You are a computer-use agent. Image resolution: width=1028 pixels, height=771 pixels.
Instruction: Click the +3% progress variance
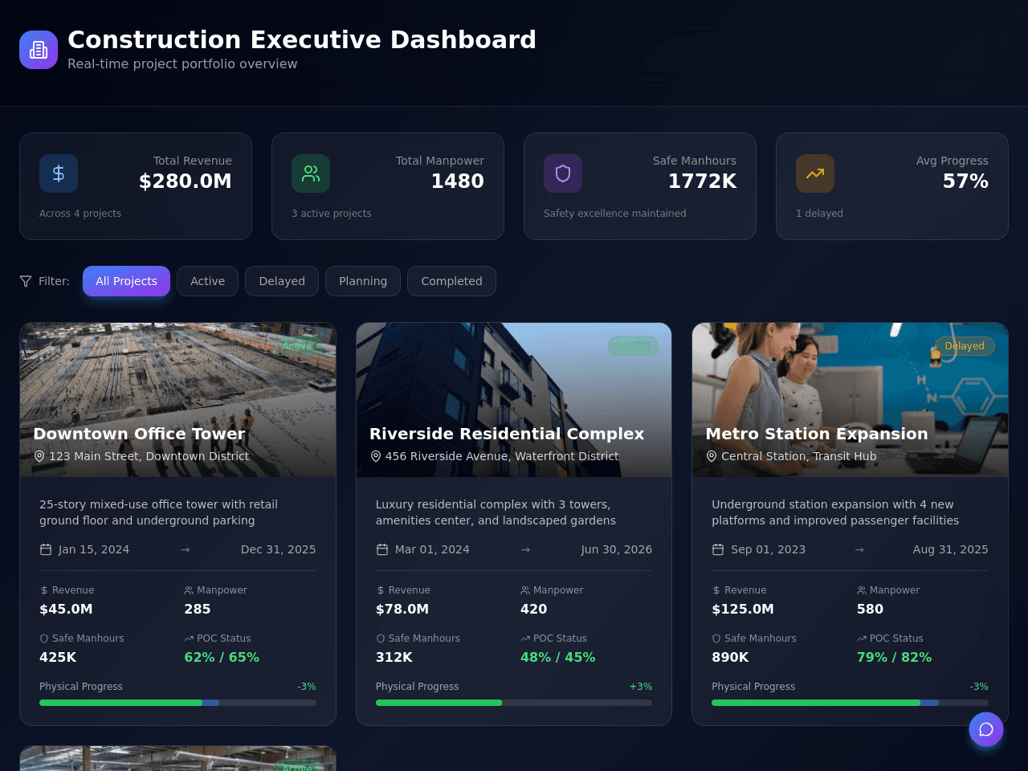point(641,687)
